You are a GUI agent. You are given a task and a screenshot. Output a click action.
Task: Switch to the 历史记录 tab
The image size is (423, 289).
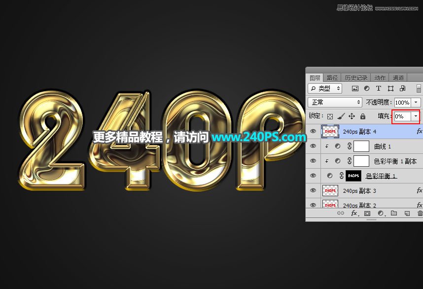(x=356, y=78)
